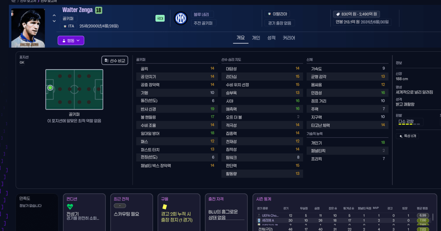This screenshot has height=231, width=441.
Task: Click the 리더십 attribute row
Action: click(262, 77)
